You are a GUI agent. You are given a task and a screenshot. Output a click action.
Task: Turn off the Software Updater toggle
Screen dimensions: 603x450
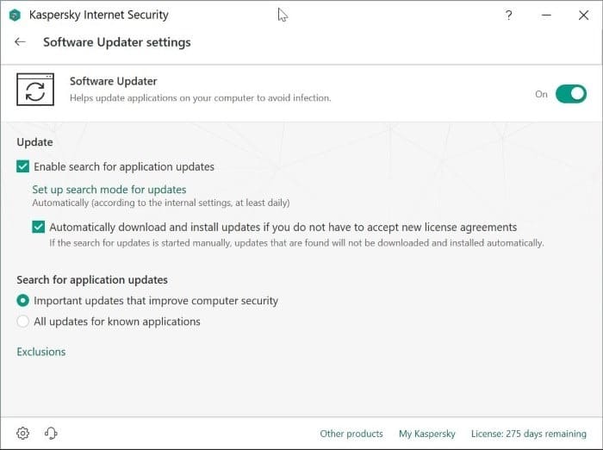point(570,94)
